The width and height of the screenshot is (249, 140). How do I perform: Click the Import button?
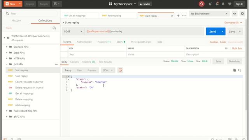click(x=30, y=4)
